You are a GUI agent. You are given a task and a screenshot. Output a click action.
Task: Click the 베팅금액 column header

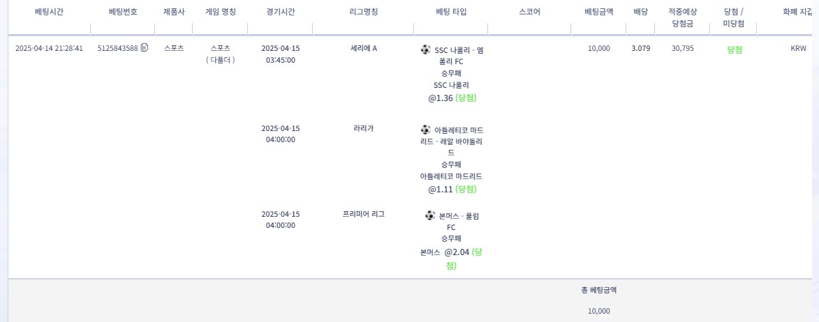click(x=598, y=12)
